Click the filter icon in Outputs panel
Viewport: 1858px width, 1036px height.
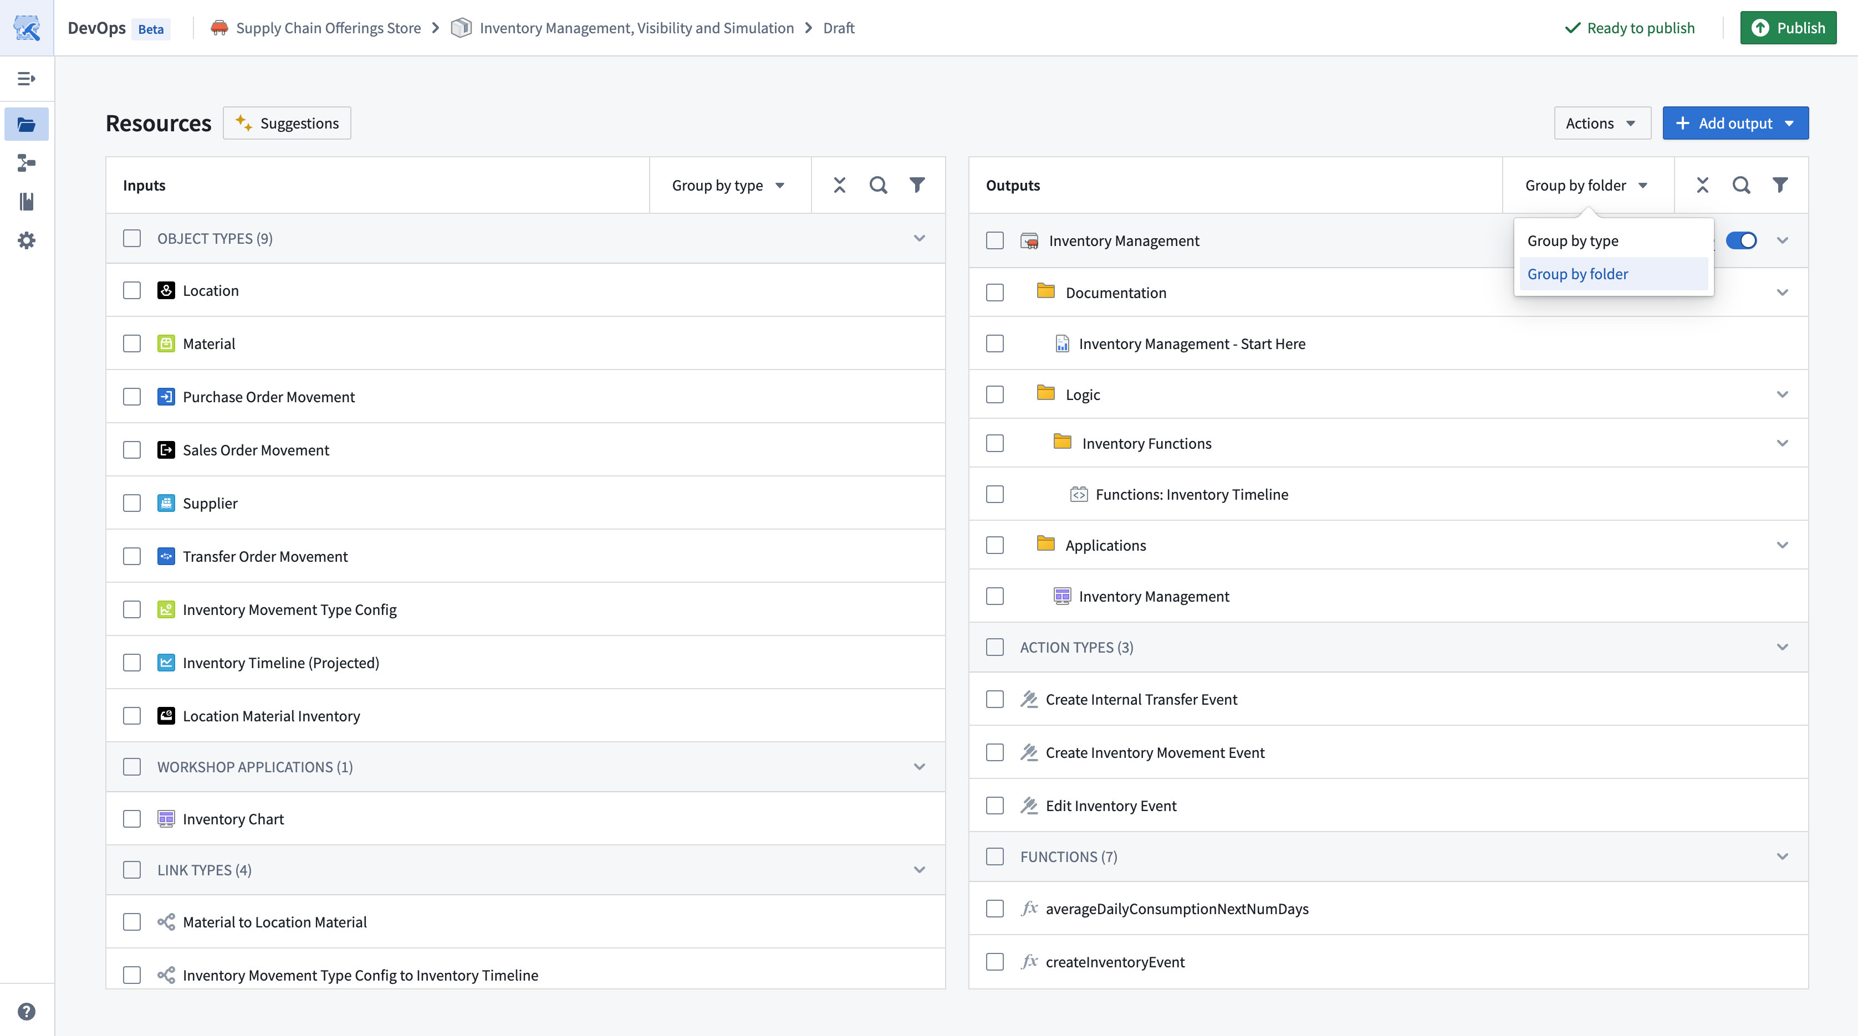tap(1780, 185)
